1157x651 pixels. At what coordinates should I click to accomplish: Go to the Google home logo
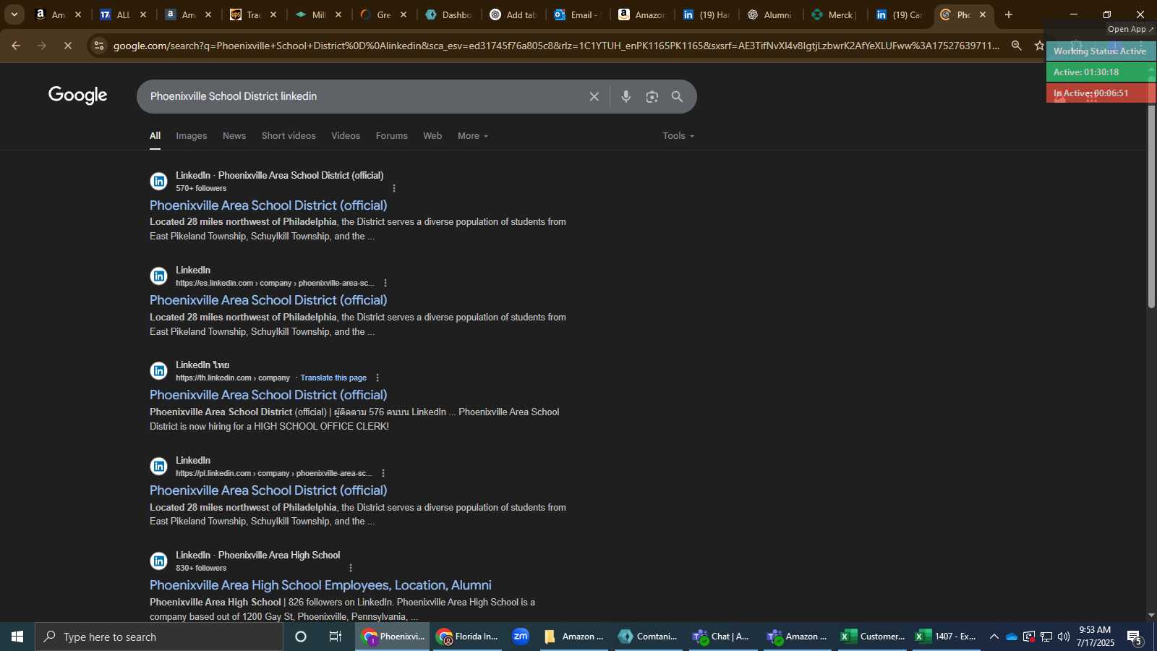click(78, 95)
